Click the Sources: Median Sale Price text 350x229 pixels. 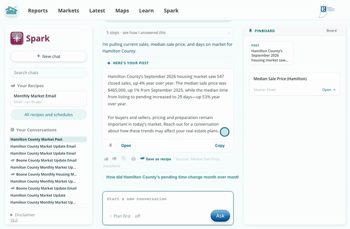[x=197, y=159]
